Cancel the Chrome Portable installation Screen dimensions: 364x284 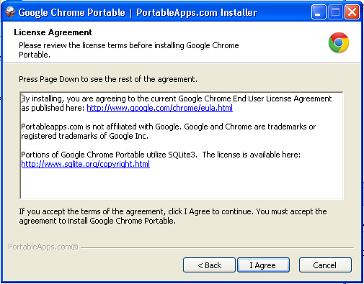325,265
